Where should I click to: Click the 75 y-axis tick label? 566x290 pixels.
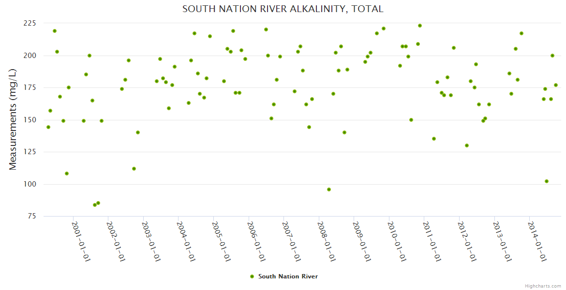pyautogui.click(x=32, y=216)
